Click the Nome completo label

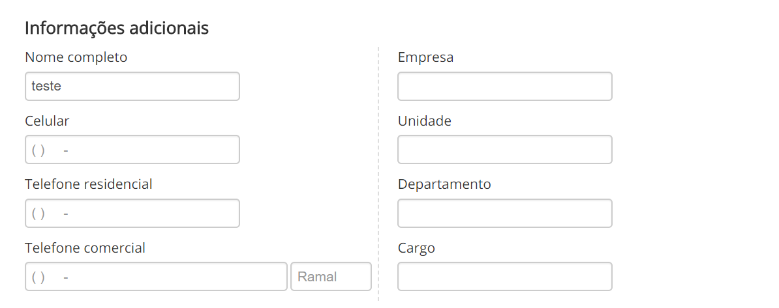point(76,57)
